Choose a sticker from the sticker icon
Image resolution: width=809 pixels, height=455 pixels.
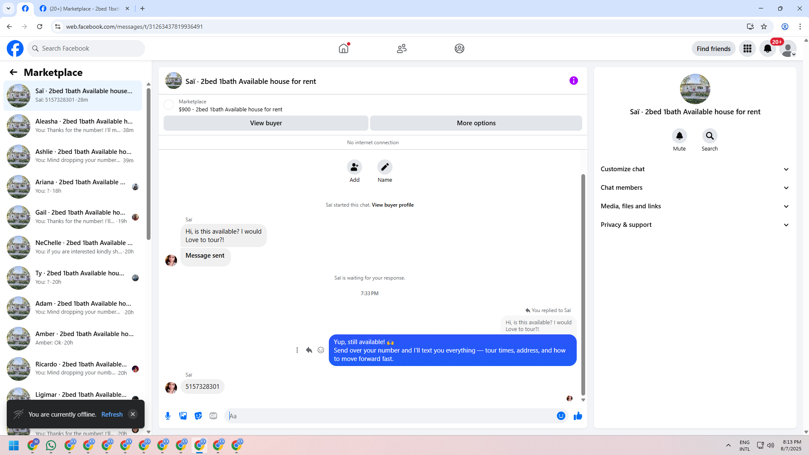click(x=198, y=416)
